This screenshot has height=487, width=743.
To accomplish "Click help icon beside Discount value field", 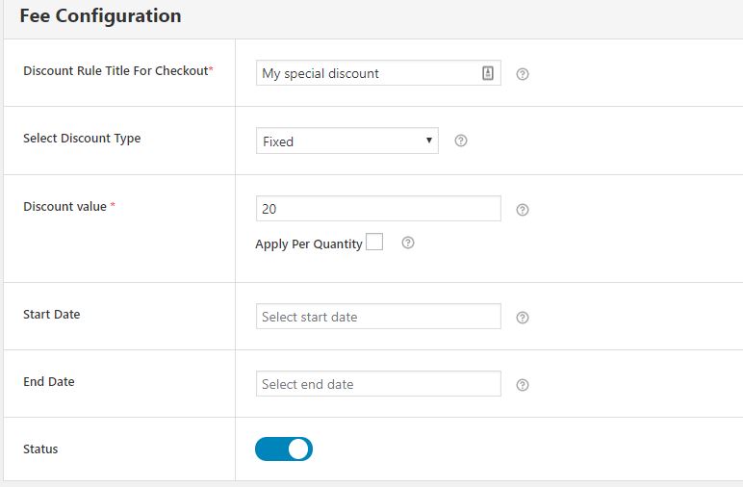I will pos(523,210).
